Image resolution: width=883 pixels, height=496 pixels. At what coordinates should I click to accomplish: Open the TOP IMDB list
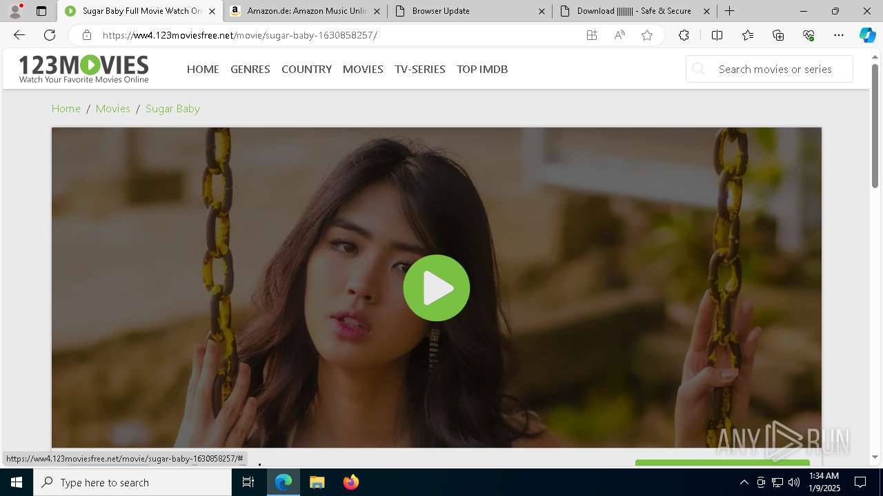(482, 69)
